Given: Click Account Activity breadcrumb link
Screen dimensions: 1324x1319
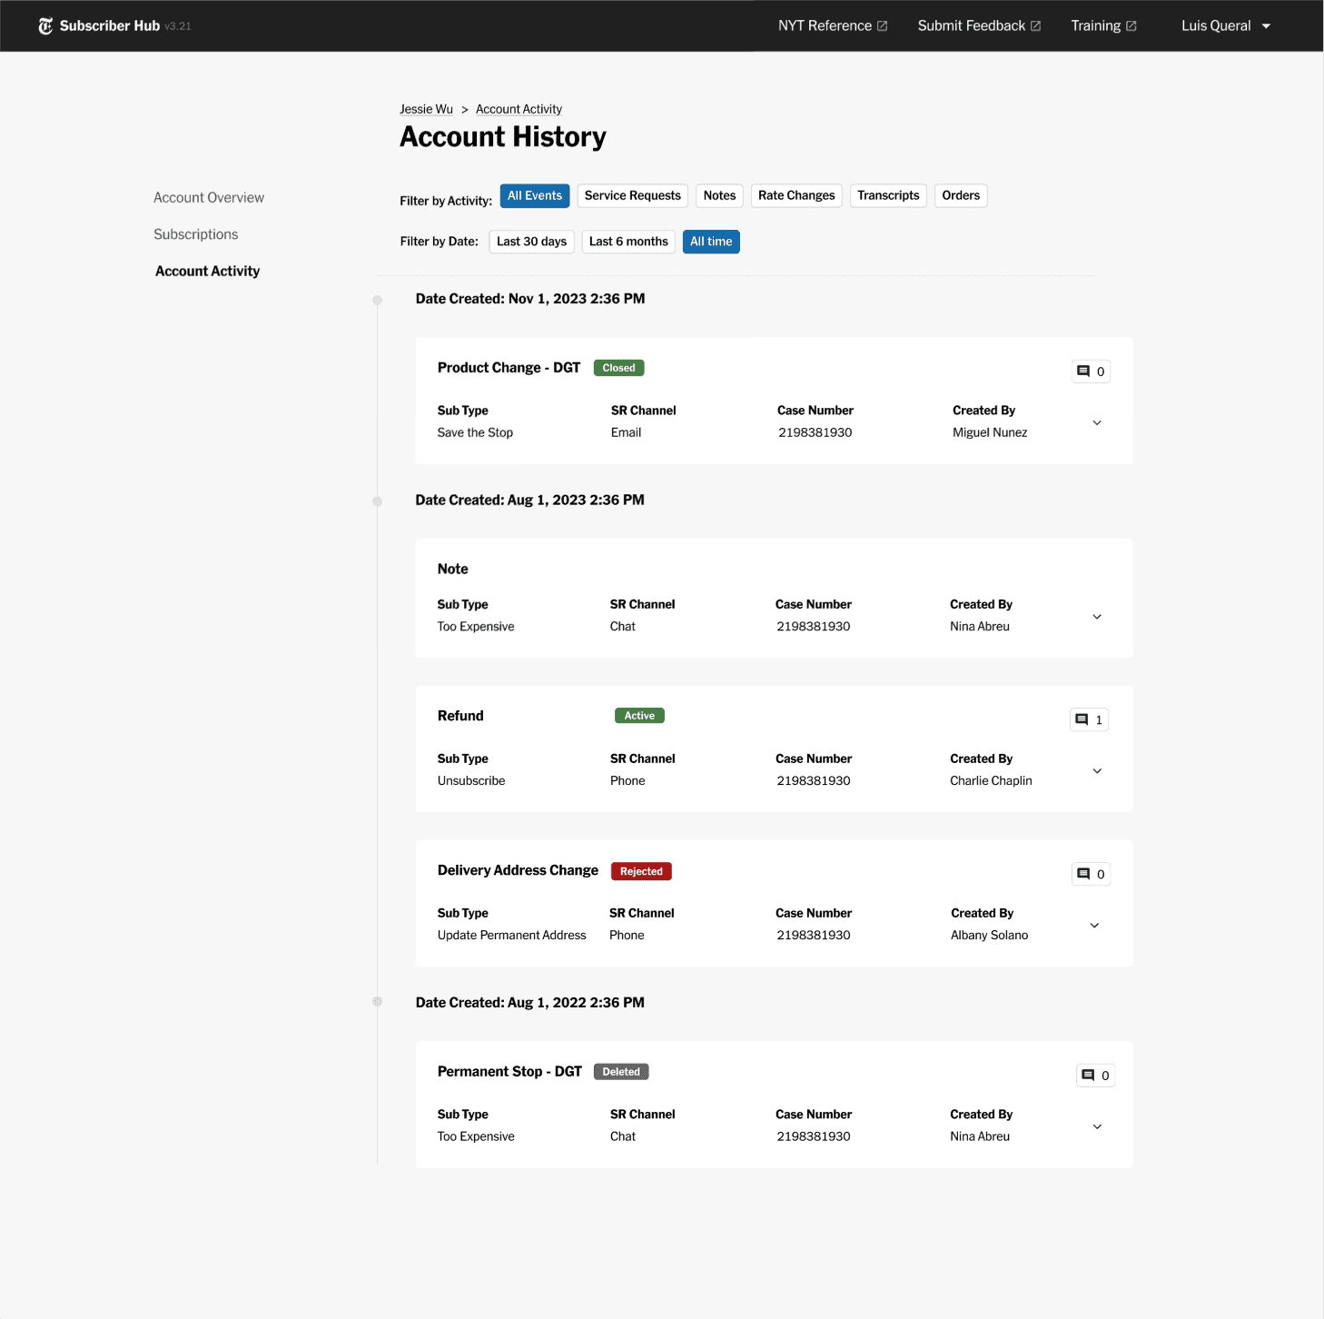Looking at the screenshot, I should point(519,109).
